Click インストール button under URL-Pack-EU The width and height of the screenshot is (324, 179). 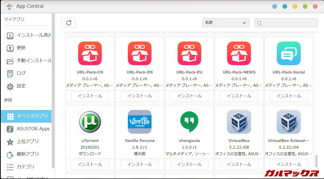coord(189,96)
